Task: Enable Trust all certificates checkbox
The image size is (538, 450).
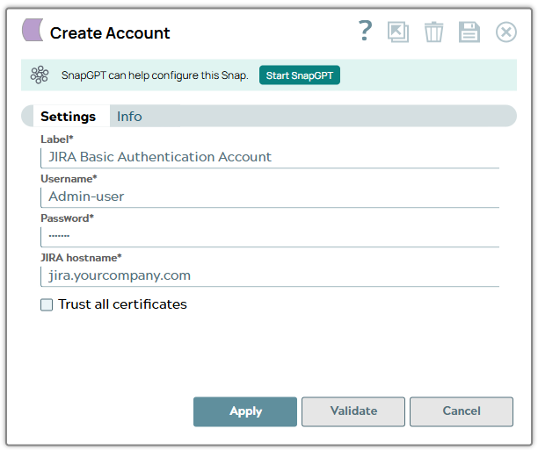Action: [x=47, y=304]
